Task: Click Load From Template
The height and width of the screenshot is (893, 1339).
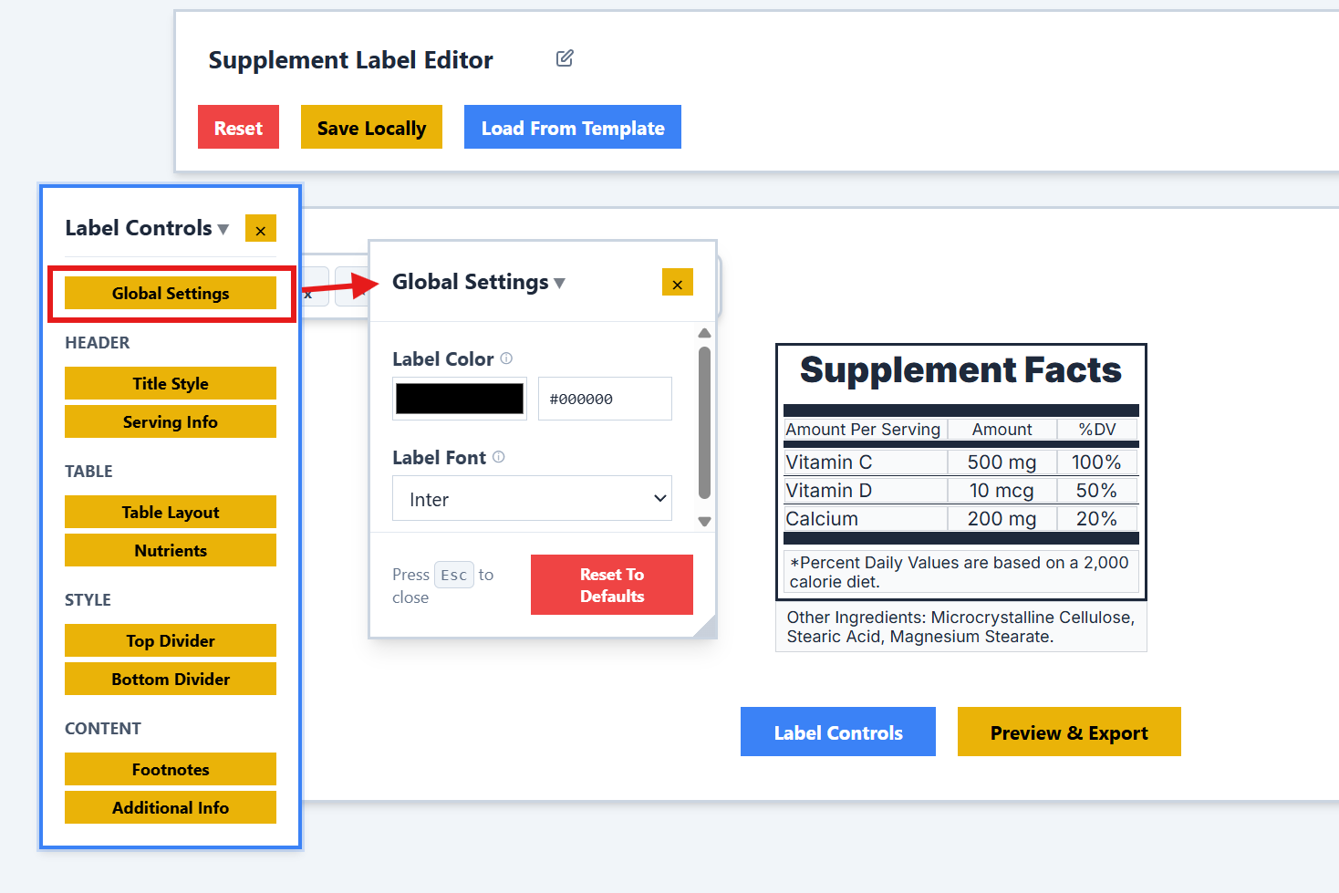Action: click(x=572, y=128)
